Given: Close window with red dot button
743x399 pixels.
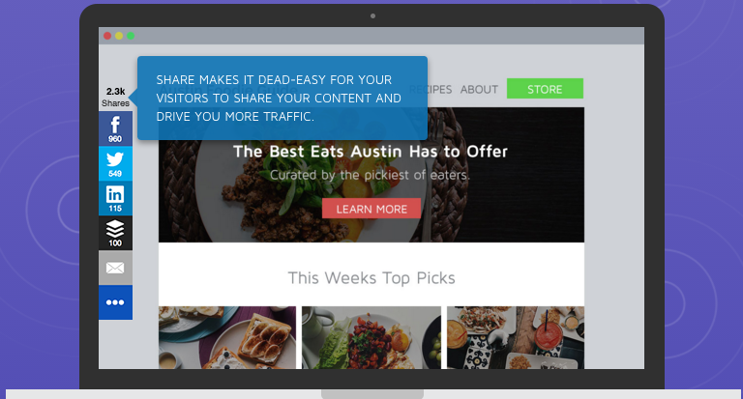Looking at the screenshot, I should pyautogui.click(x=107, y=36).
